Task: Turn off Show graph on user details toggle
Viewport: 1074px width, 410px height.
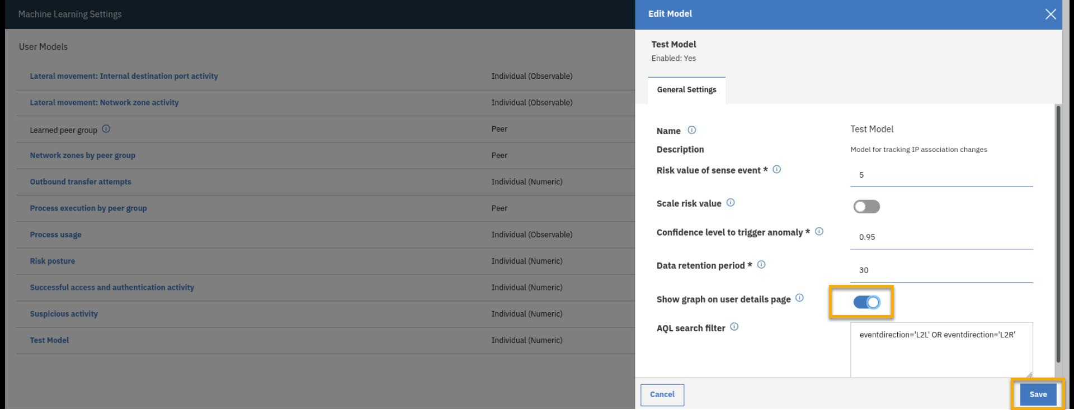Action: coord(866,302)
